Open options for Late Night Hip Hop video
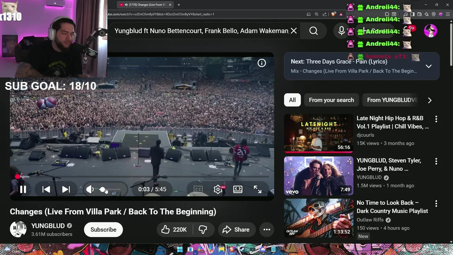 click(x=436, y=119)
